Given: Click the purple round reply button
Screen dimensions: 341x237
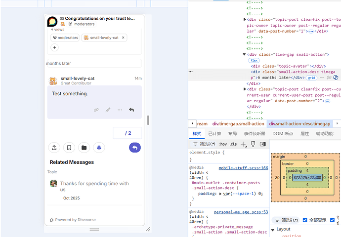Looking at the screenshot, I should tap(135, 148).
